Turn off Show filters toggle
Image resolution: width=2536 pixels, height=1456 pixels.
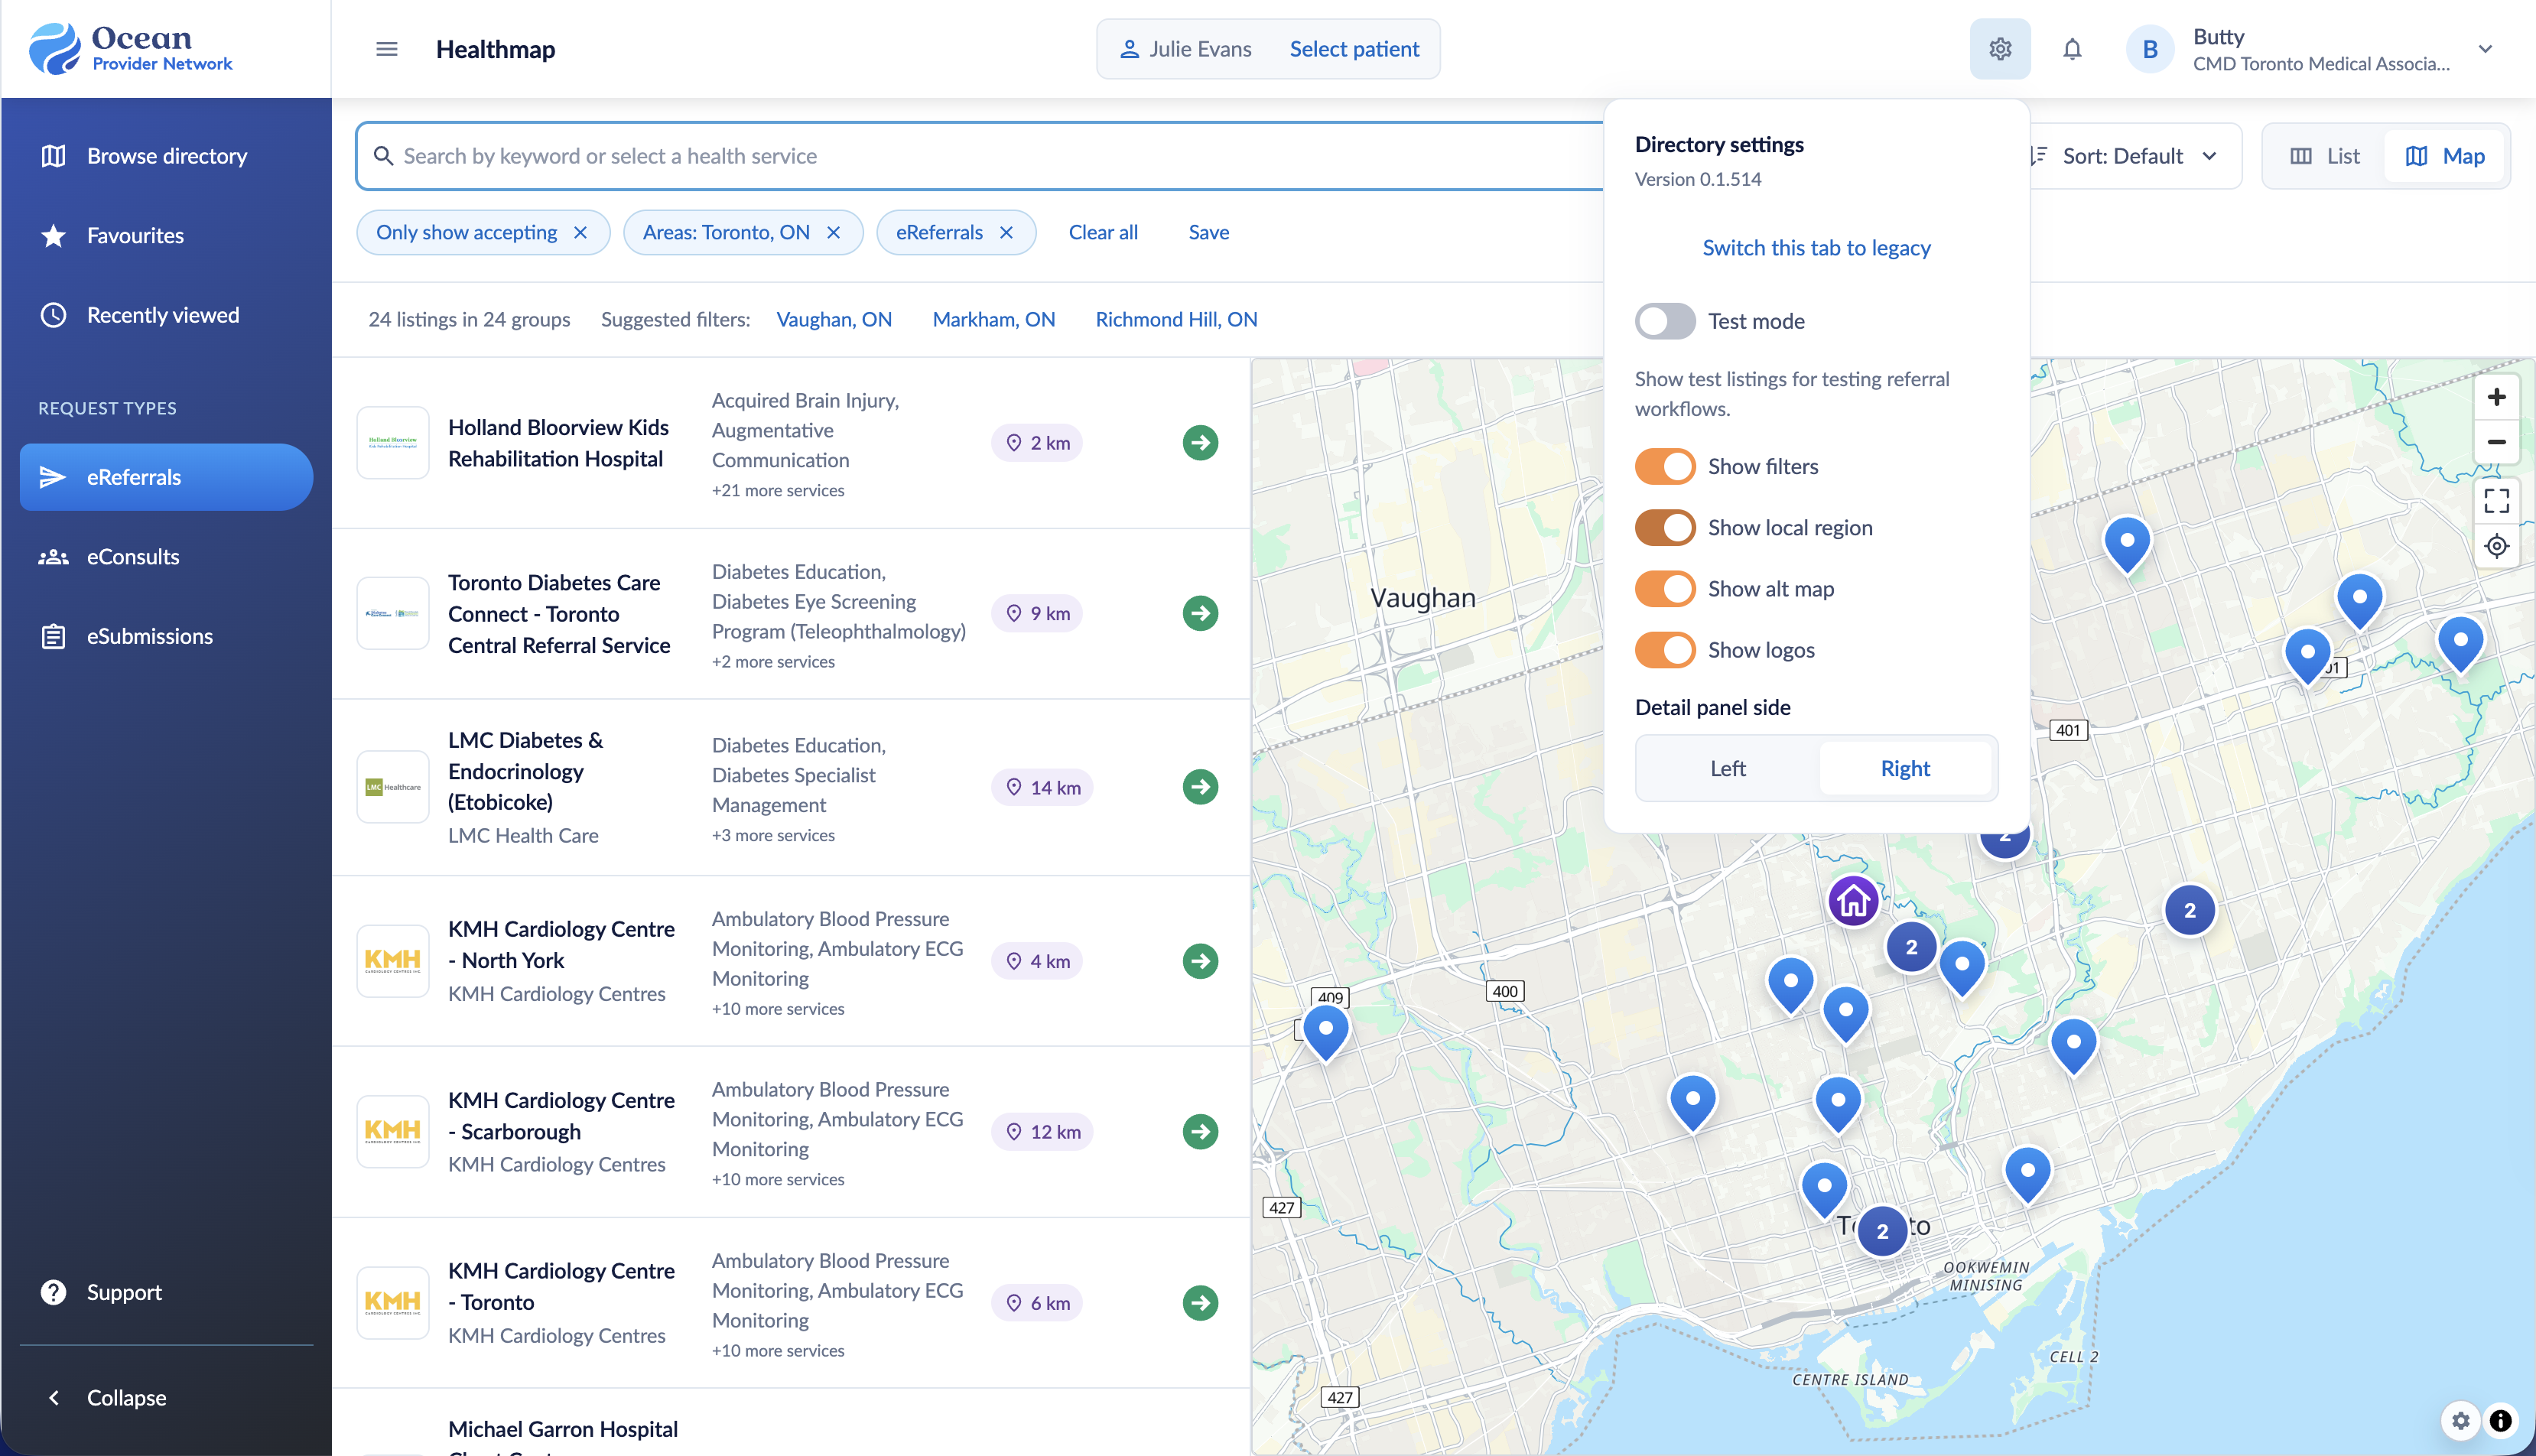[1665, 466]
